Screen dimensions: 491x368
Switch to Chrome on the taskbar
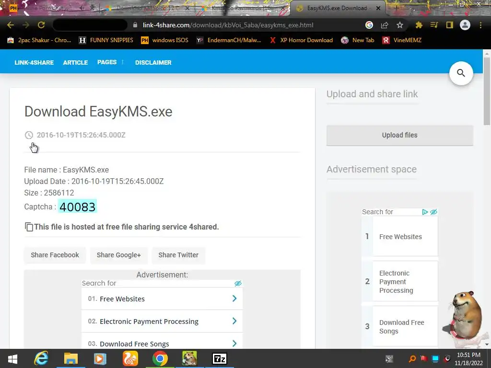coord(160,358)
